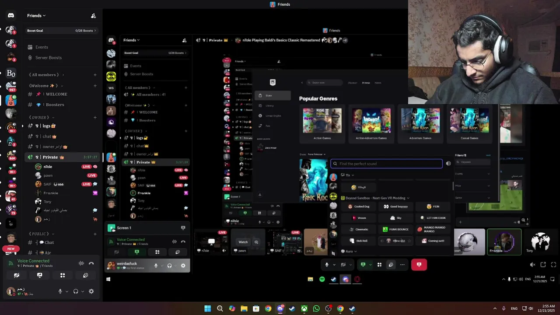The image size is (560, 315).
Task: Select Frankie's video tile
Action: 504,241
